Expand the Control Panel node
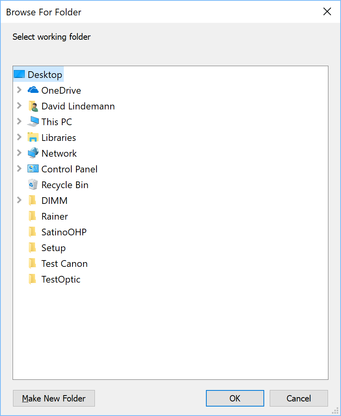This screenshot has height=416, width=341. click(x=19, y=168)
